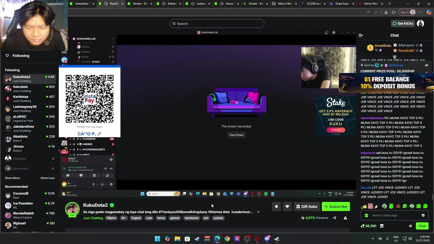Screen dimensions: 434x244
Task: Open OBS Studio from the taskbar
Action: pyautogui.click(x=247, y=239)
